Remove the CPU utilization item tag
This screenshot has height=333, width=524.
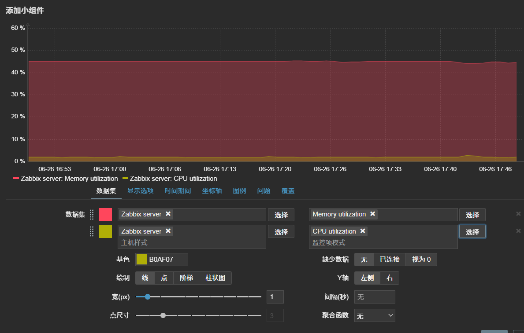click(363, 231)
